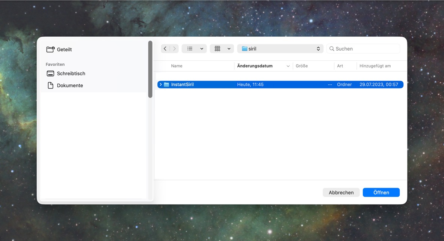Image resolution: width=444 pixels, height=241 pixels.
Task: Sort by Hinzugefügt am column header
Action: [375, 66]
